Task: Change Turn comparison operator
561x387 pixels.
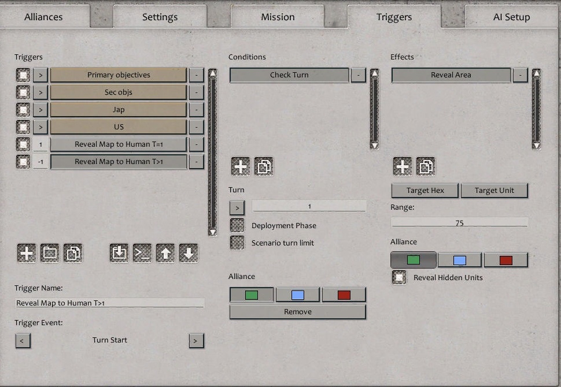Action: pos(237,208)
